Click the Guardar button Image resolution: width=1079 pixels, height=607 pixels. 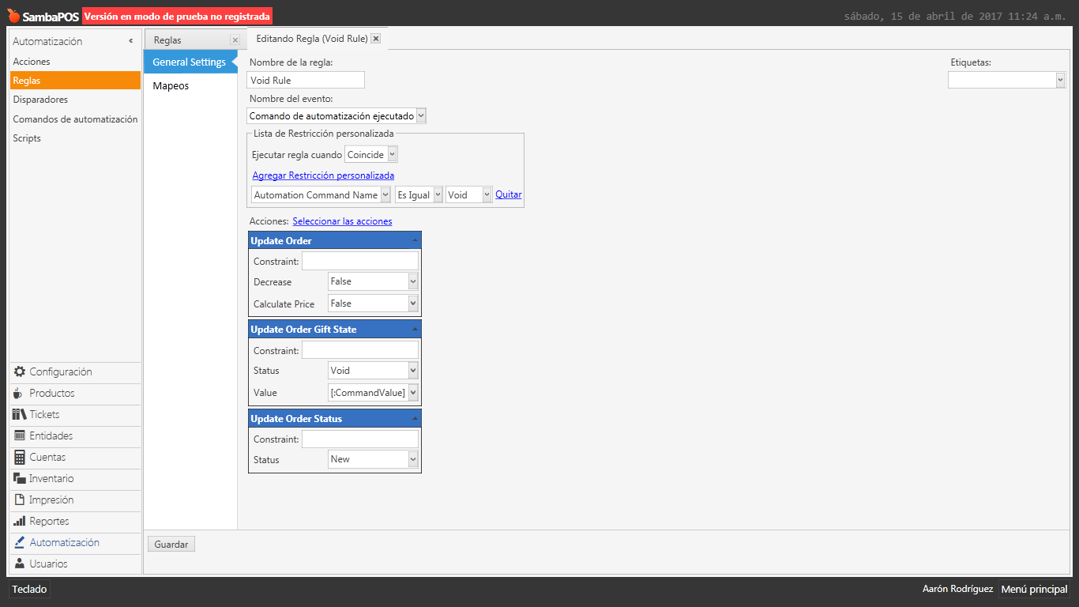click(171, 545)
